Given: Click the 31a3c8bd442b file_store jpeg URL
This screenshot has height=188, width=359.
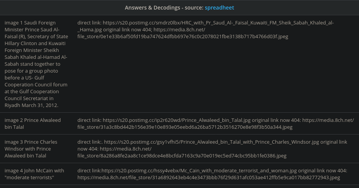Looking at the screenshot, I should [185, 127].
